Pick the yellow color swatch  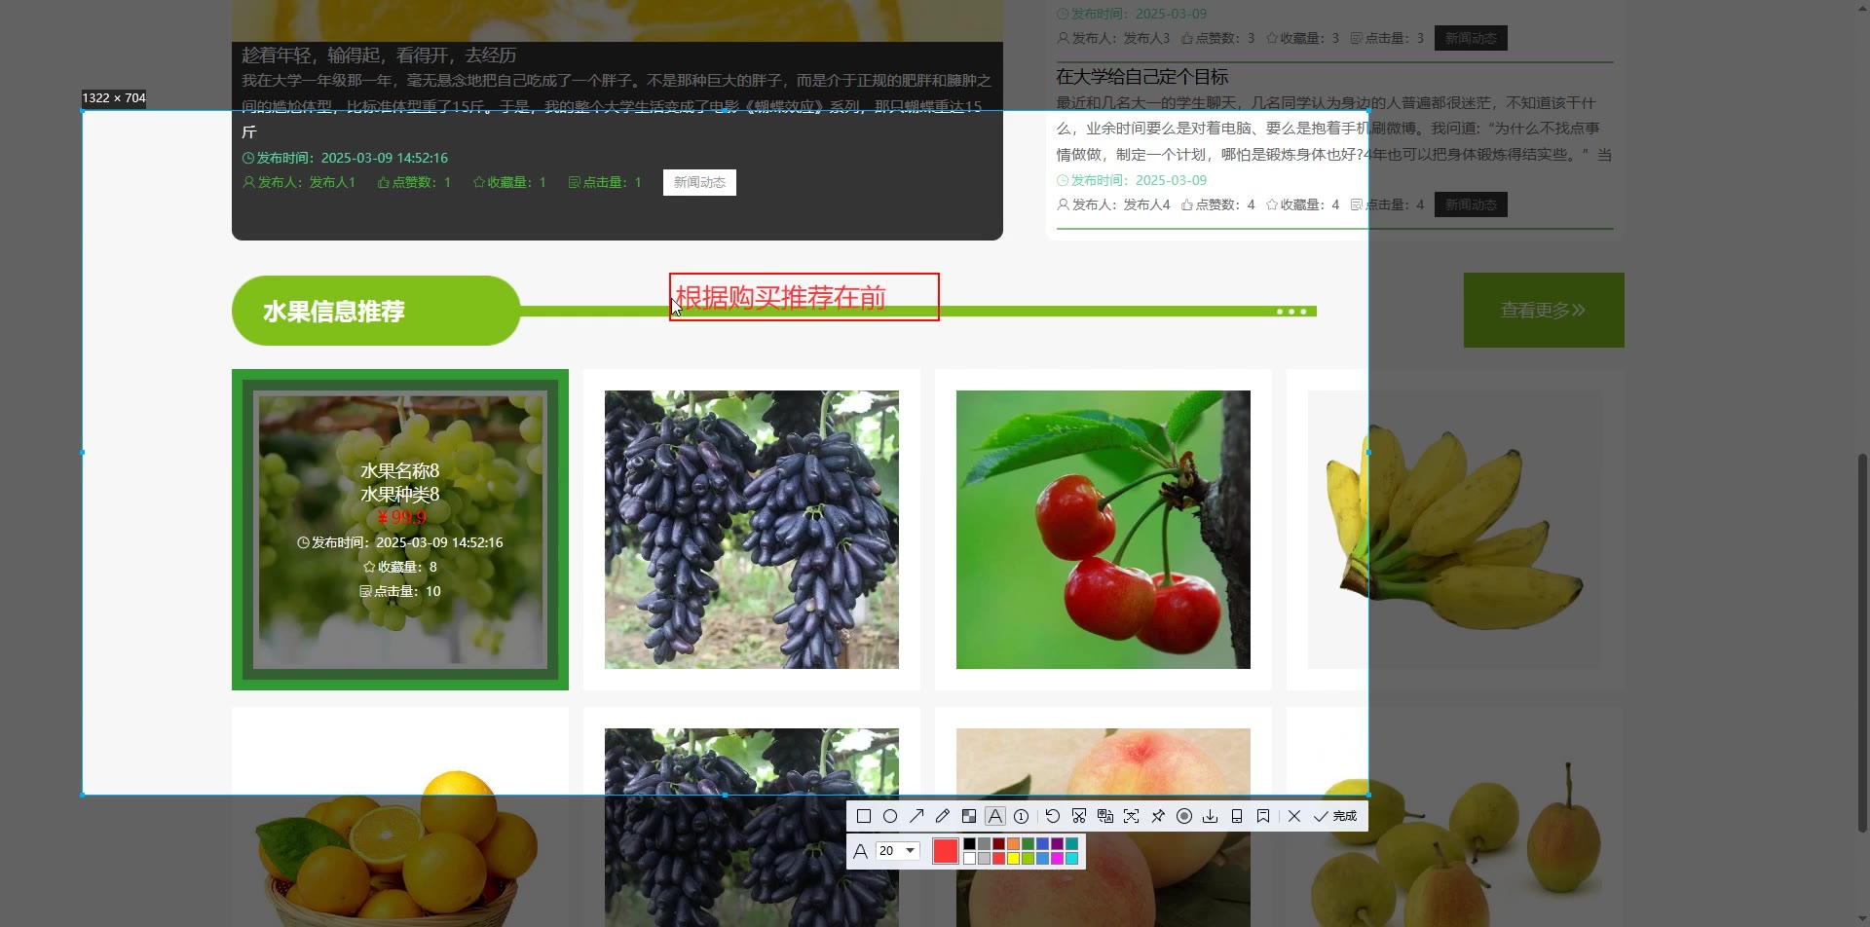click(1014, 859)
